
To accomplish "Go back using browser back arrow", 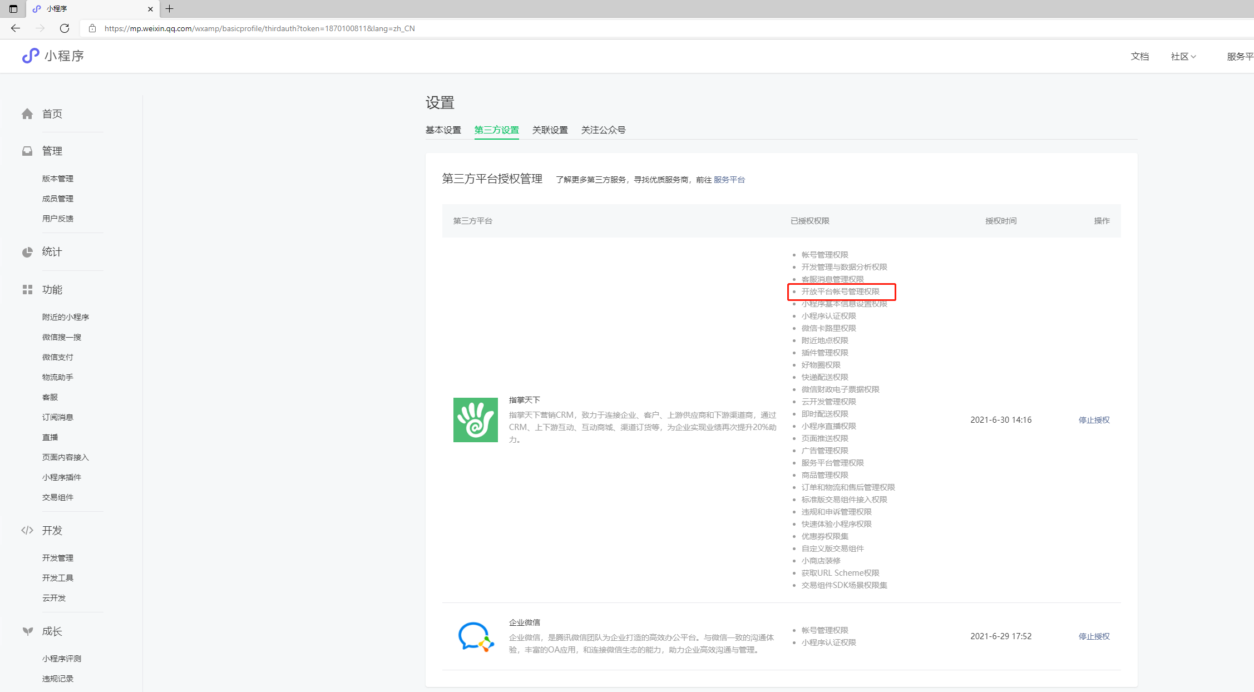I will (16, 28).
